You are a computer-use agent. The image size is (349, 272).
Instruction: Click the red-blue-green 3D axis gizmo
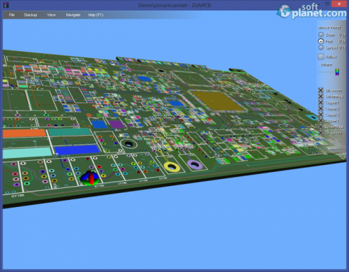point(90,178)
